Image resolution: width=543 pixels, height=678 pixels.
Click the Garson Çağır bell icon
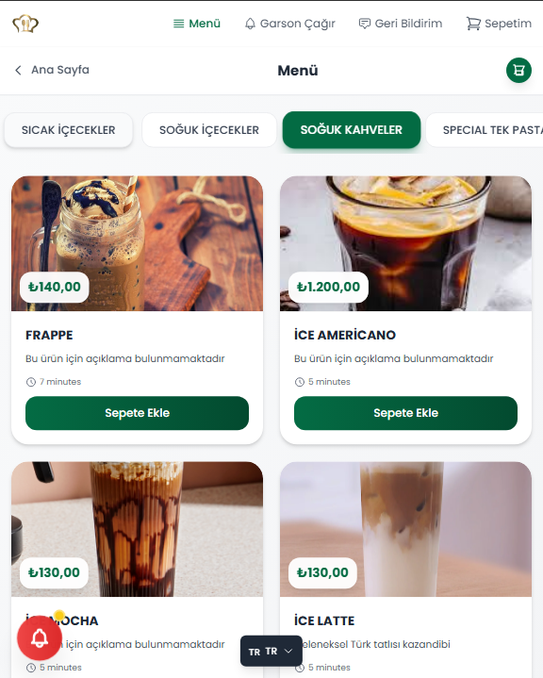click(250, 24)
